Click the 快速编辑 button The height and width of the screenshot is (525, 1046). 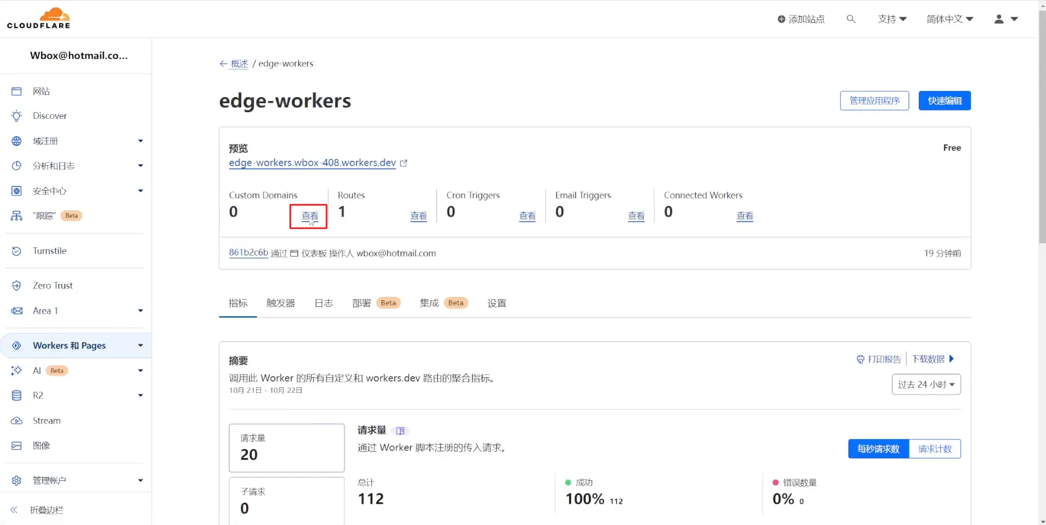pyautogui.click(x=945, y=101)
